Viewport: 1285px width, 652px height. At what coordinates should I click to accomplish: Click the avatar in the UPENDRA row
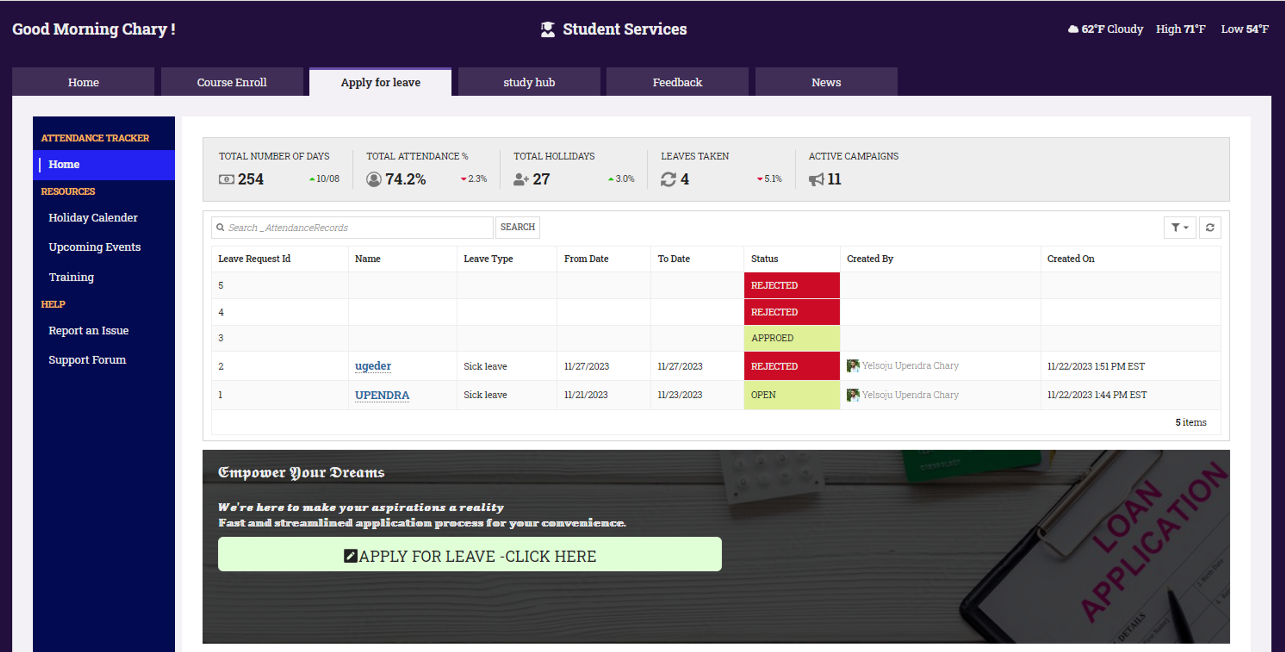tap(853, 395)
